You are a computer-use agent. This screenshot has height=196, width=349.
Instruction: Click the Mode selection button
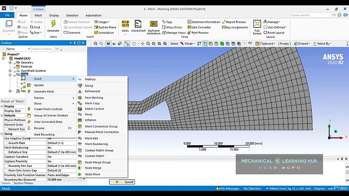tap(188, 44)
